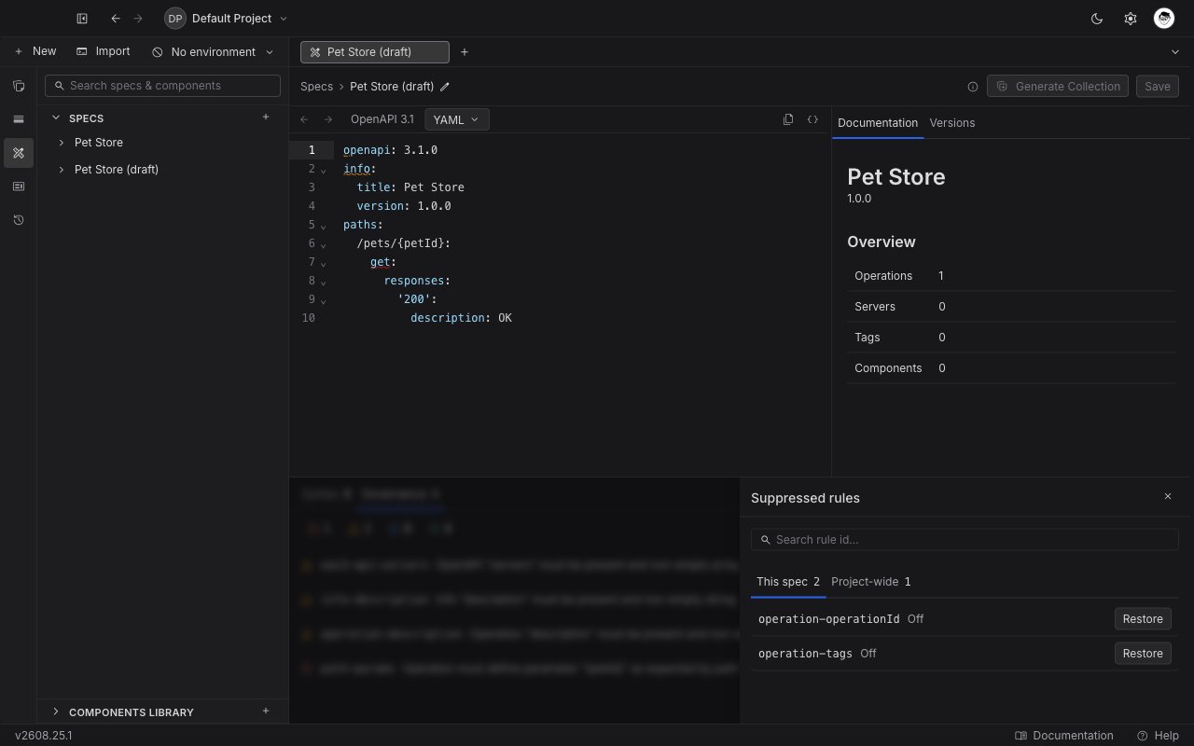Fold the /pets/{petId} block at line 6
Screen dimensions: 1194x746
pyautogui.click(x=324, y=244)
